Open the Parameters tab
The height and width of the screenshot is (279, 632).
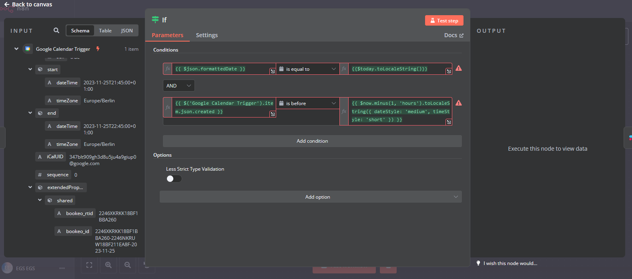pos(167,35)
